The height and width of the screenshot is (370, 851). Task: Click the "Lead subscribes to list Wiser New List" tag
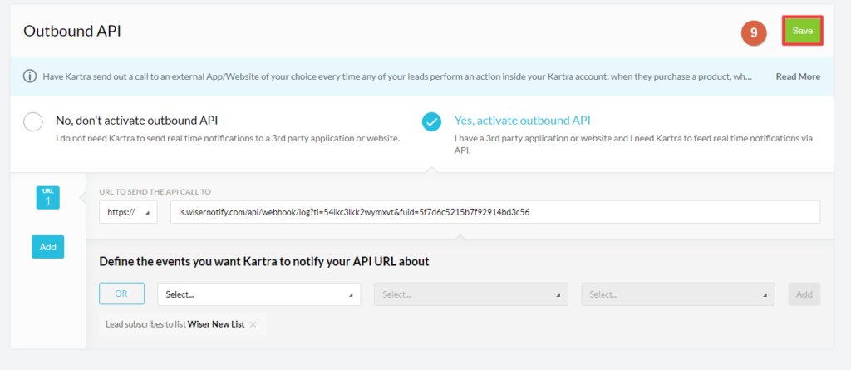click(175, 324)
